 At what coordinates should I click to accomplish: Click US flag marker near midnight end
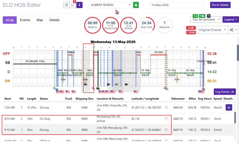coord(201,91)
